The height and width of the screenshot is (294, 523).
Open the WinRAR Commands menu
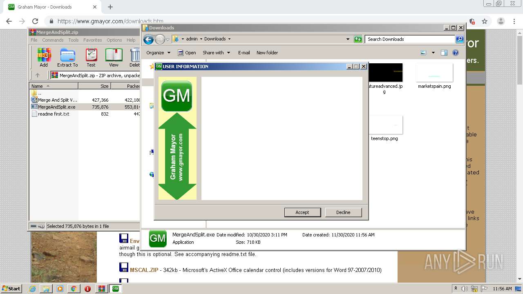tap(53, 40)
